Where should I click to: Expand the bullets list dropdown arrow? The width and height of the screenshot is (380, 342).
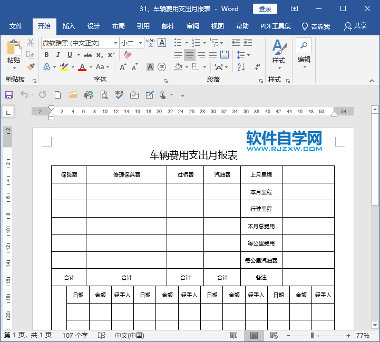[x=187, y=43]
